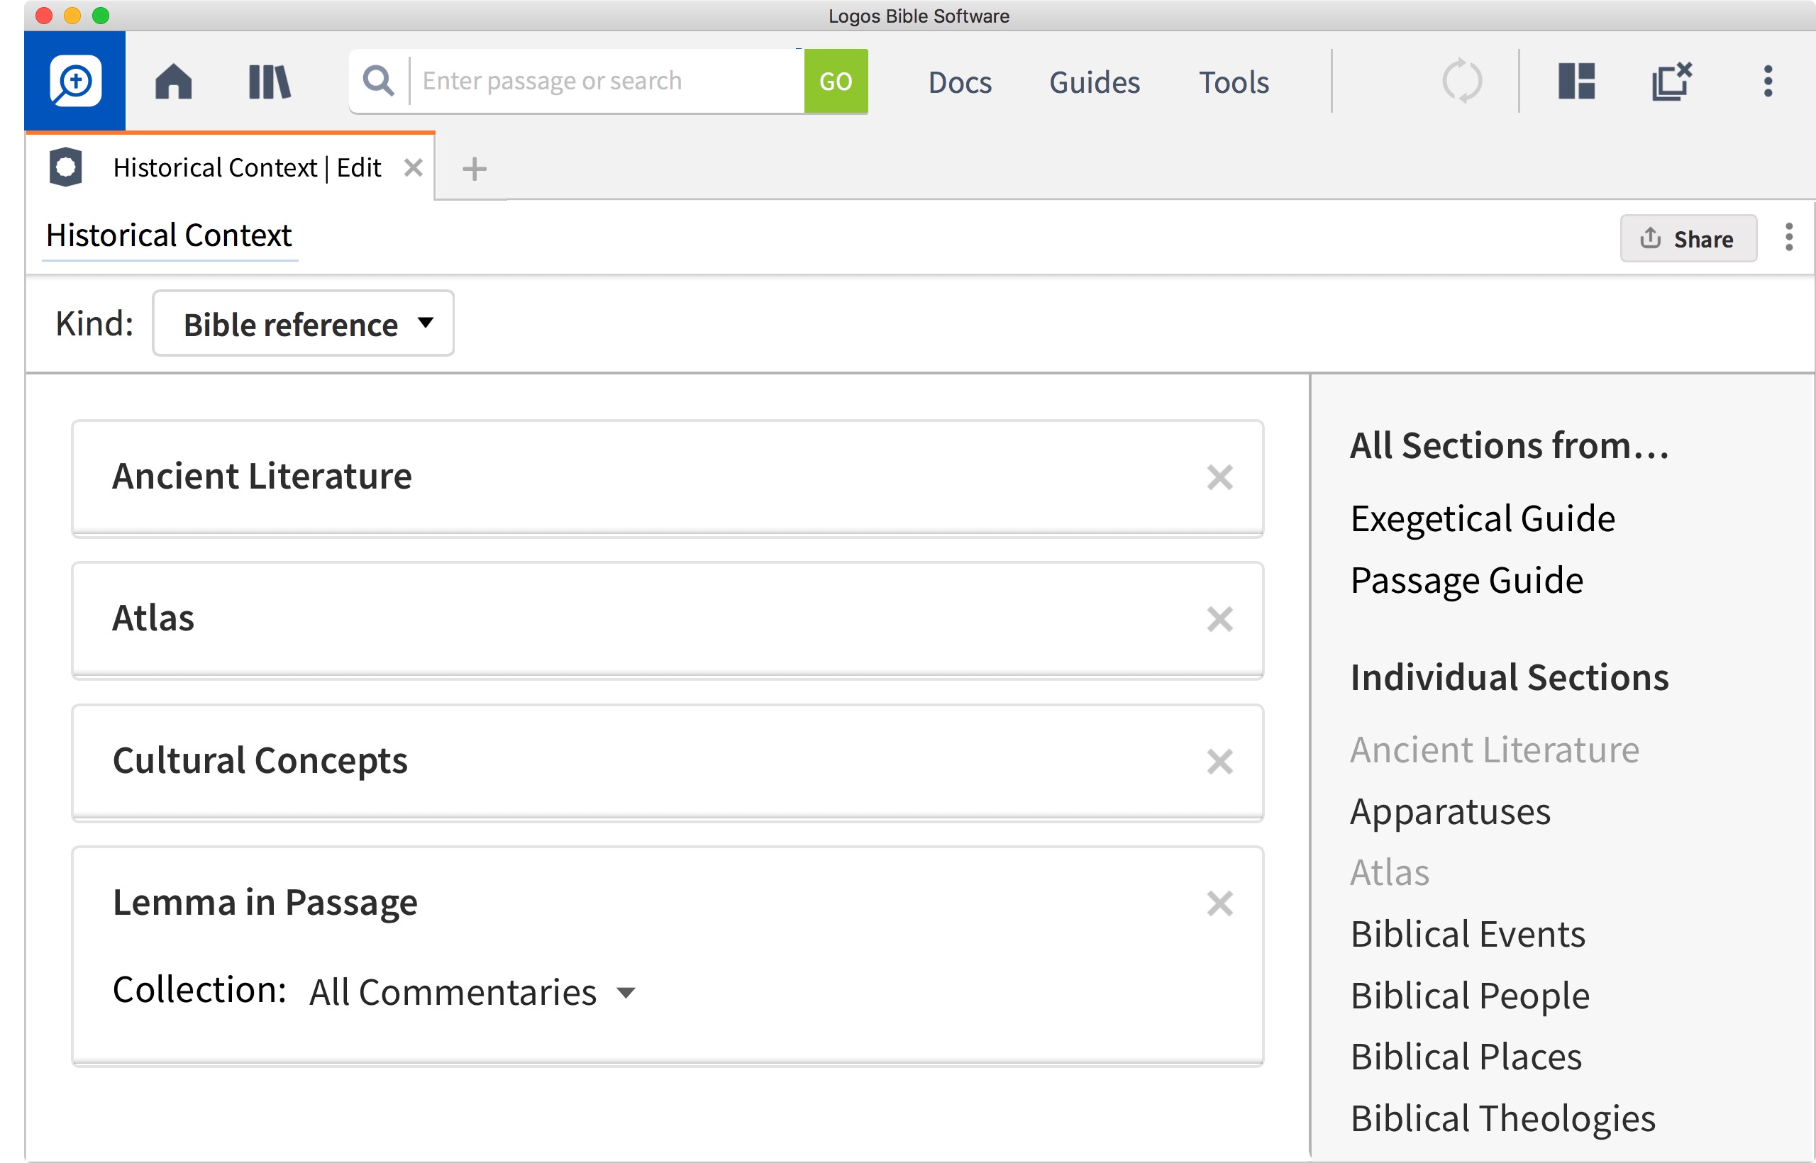Viewport: 1816px width, 1163px height.
Task: Open the Library books icon
Action: click(x=270, y=82)
